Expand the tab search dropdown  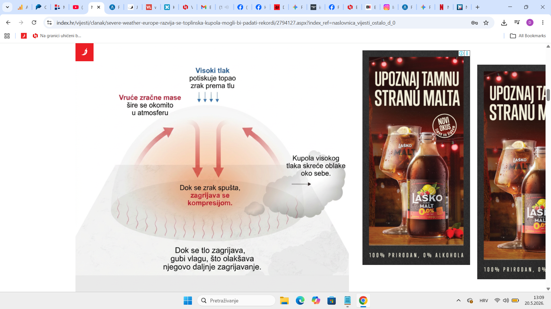[x=7, y=7]
